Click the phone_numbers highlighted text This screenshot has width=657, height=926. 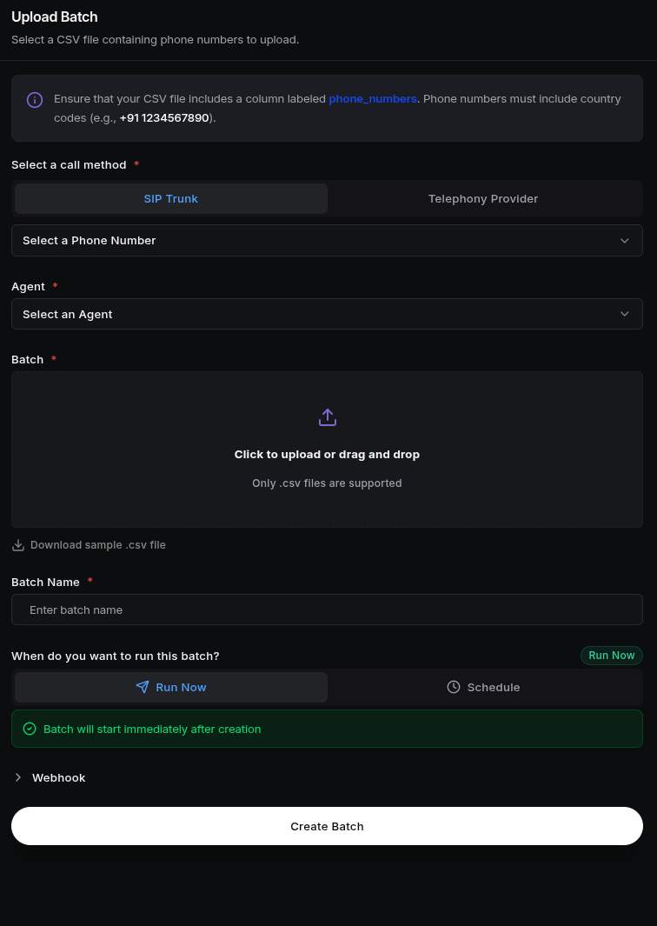[x=373, y=98]
